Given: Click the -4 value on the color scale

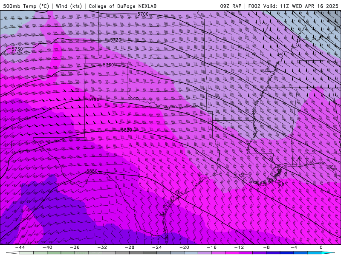Looking at the screenshot, I should [294, 247].
